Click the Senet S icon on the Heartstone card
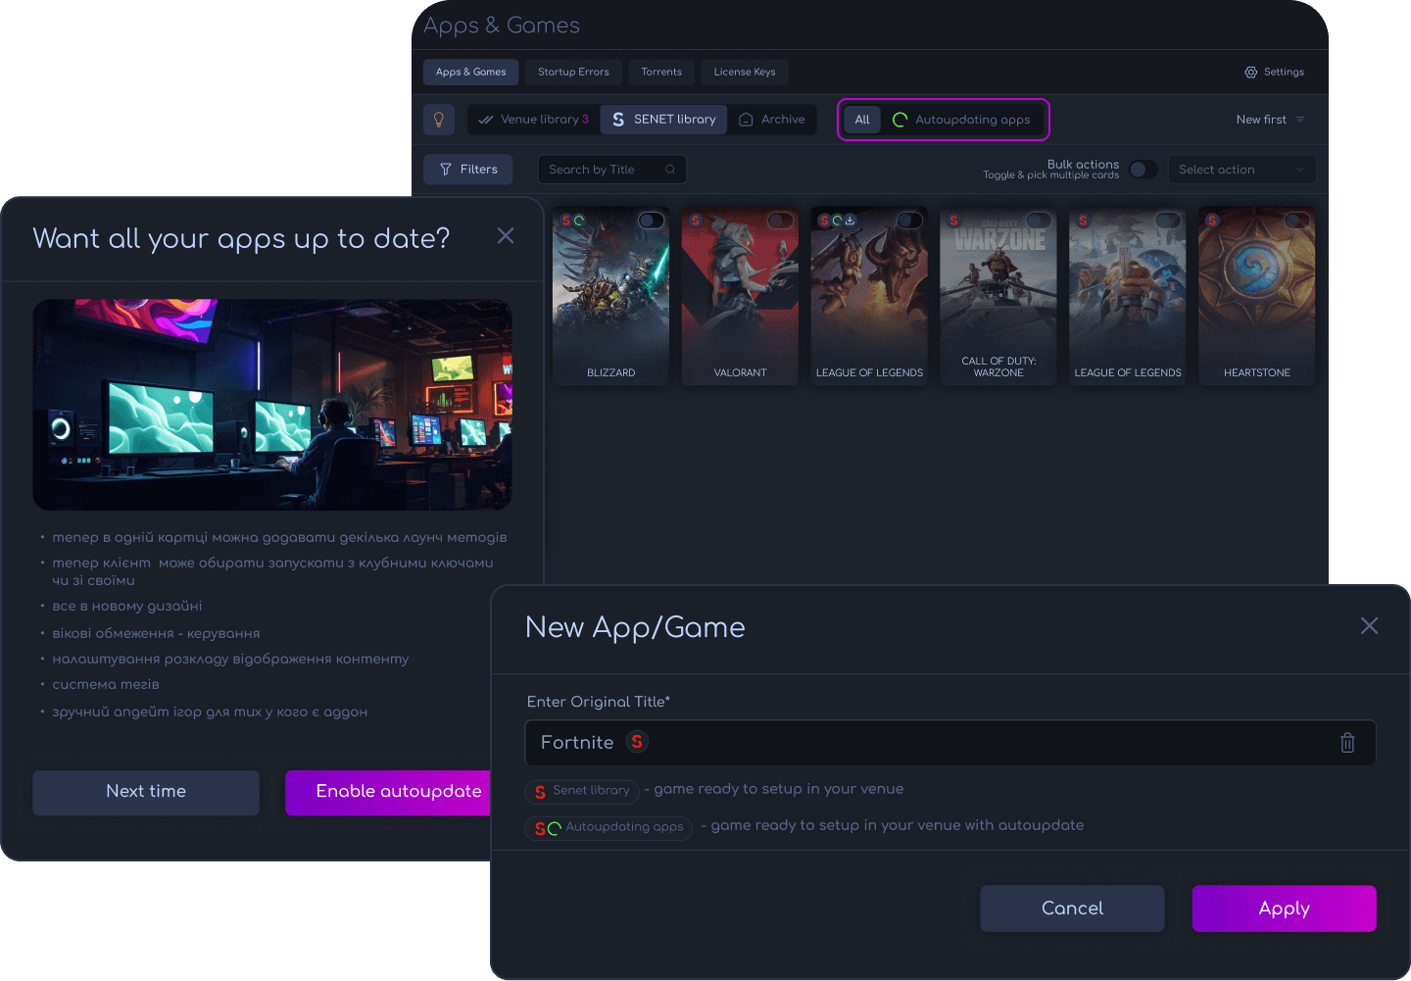Screen dimensions: 1411x981 1212,221
